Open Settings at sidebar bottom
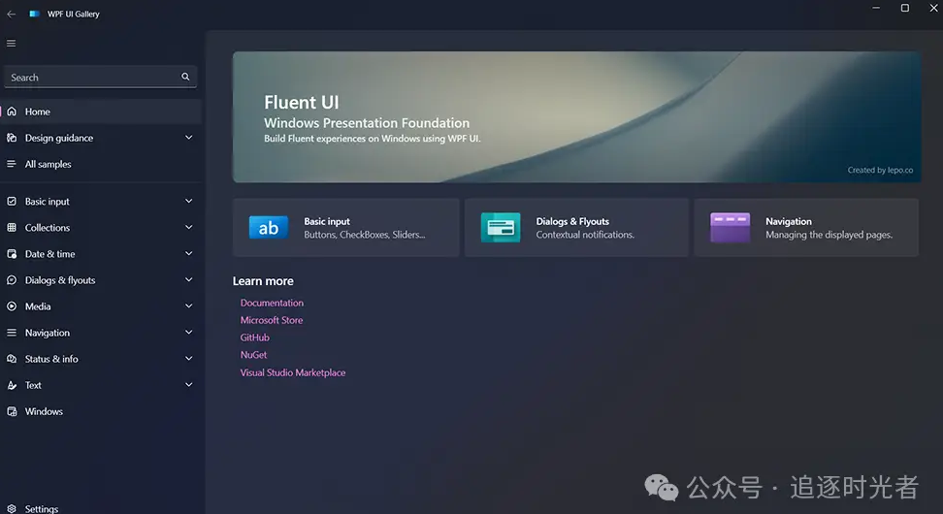This screenshot has height=514, width=943. click(x=101, y=508)
